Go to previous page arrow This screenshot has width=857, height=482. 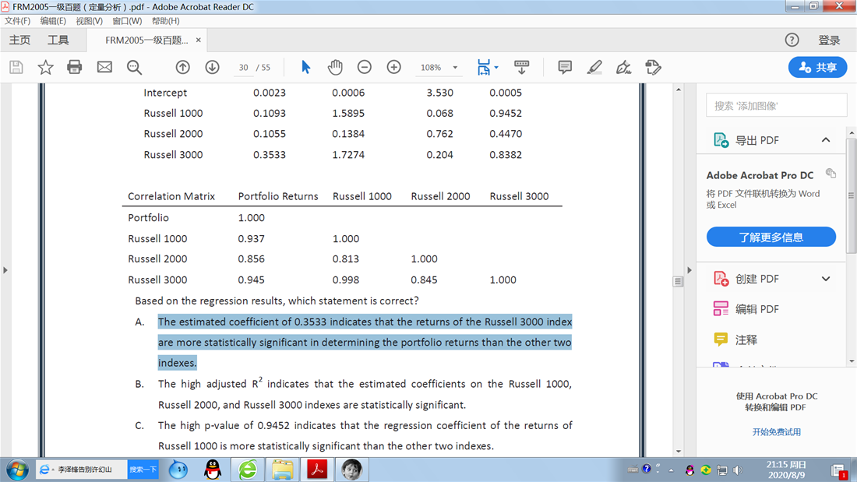(182, 67)
